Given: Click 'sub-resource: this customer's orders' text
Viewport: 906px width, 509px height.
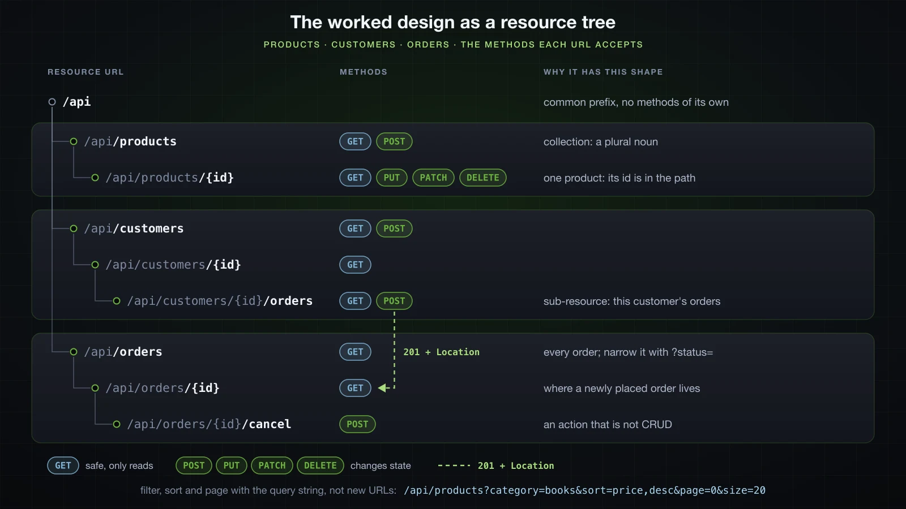Looking at the screenshot, I should pos(632,301).
